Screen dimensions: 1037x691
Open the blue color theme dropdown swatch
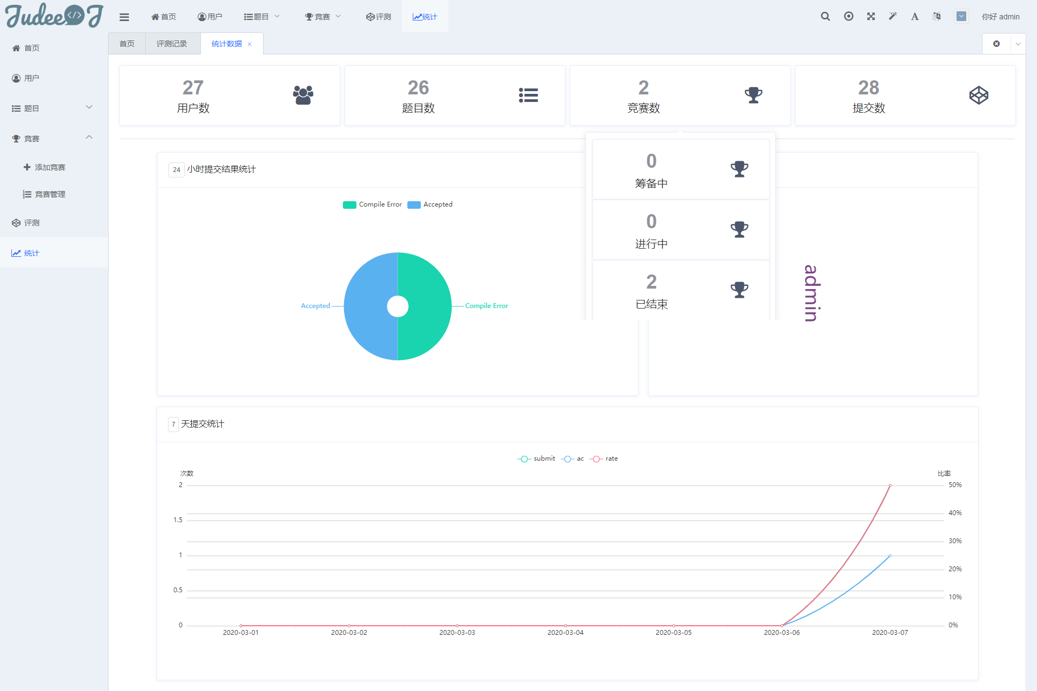coord(961,16)
